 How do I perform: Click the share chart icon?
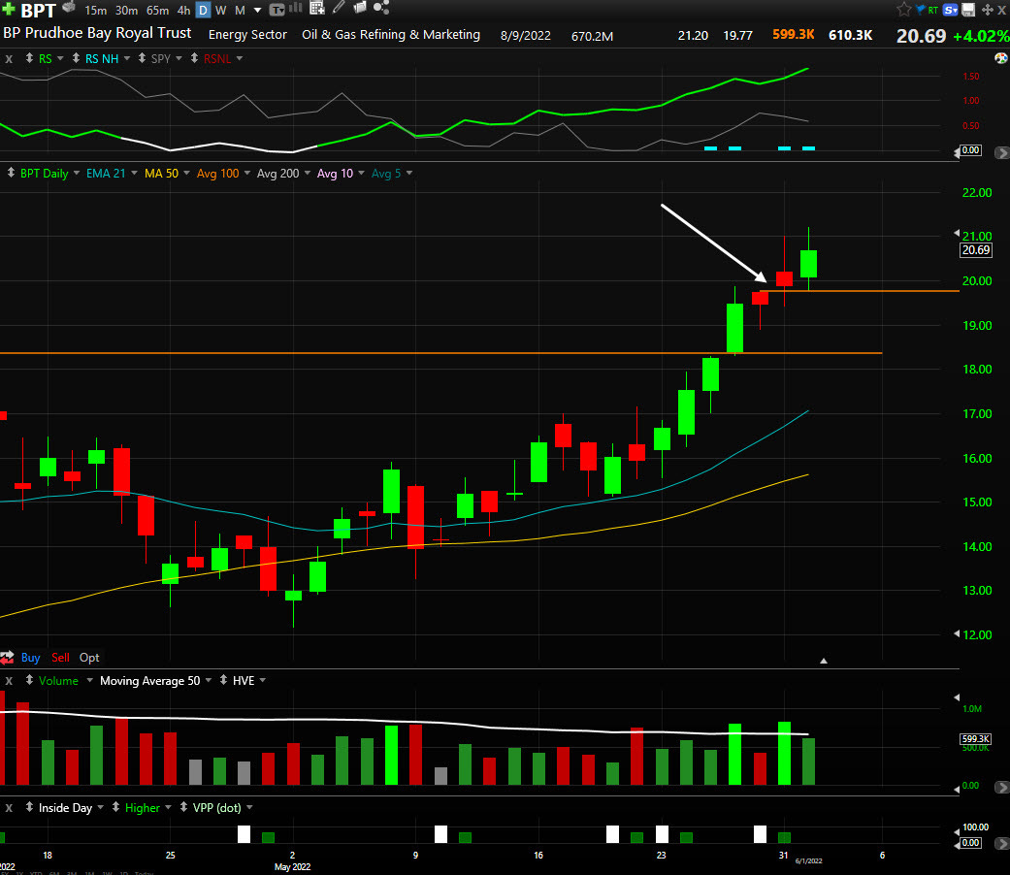pos(381,8)
